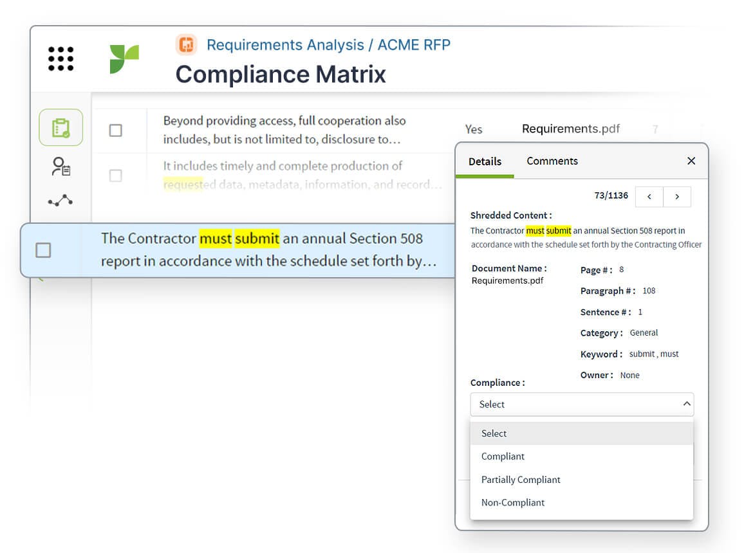Close the Details panel

691,161
